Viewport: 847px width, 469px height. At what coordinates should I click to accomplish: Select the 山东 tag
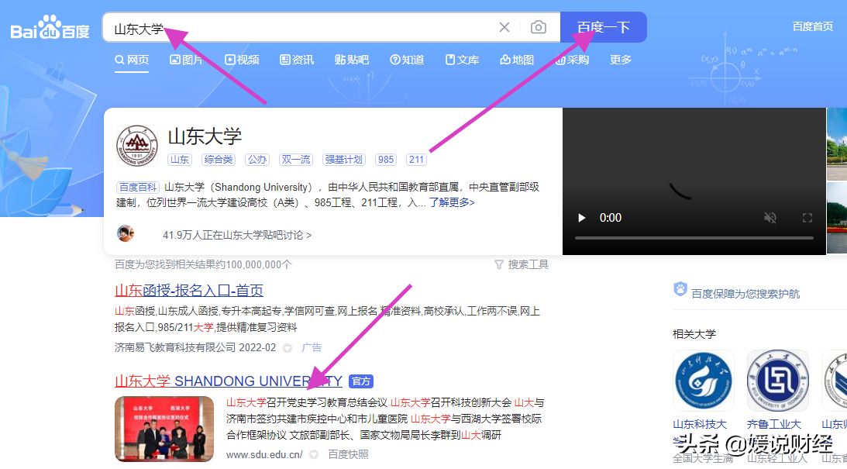(180, 160)
